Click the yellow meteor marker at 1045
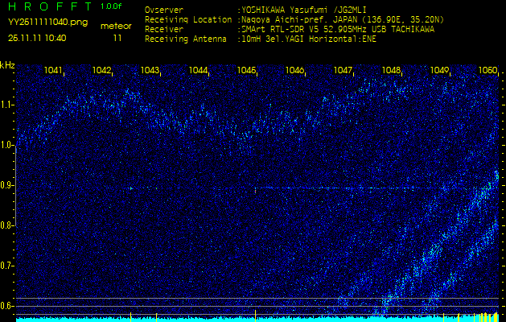This screenshot has height=322, width=506. coord(255,314)
